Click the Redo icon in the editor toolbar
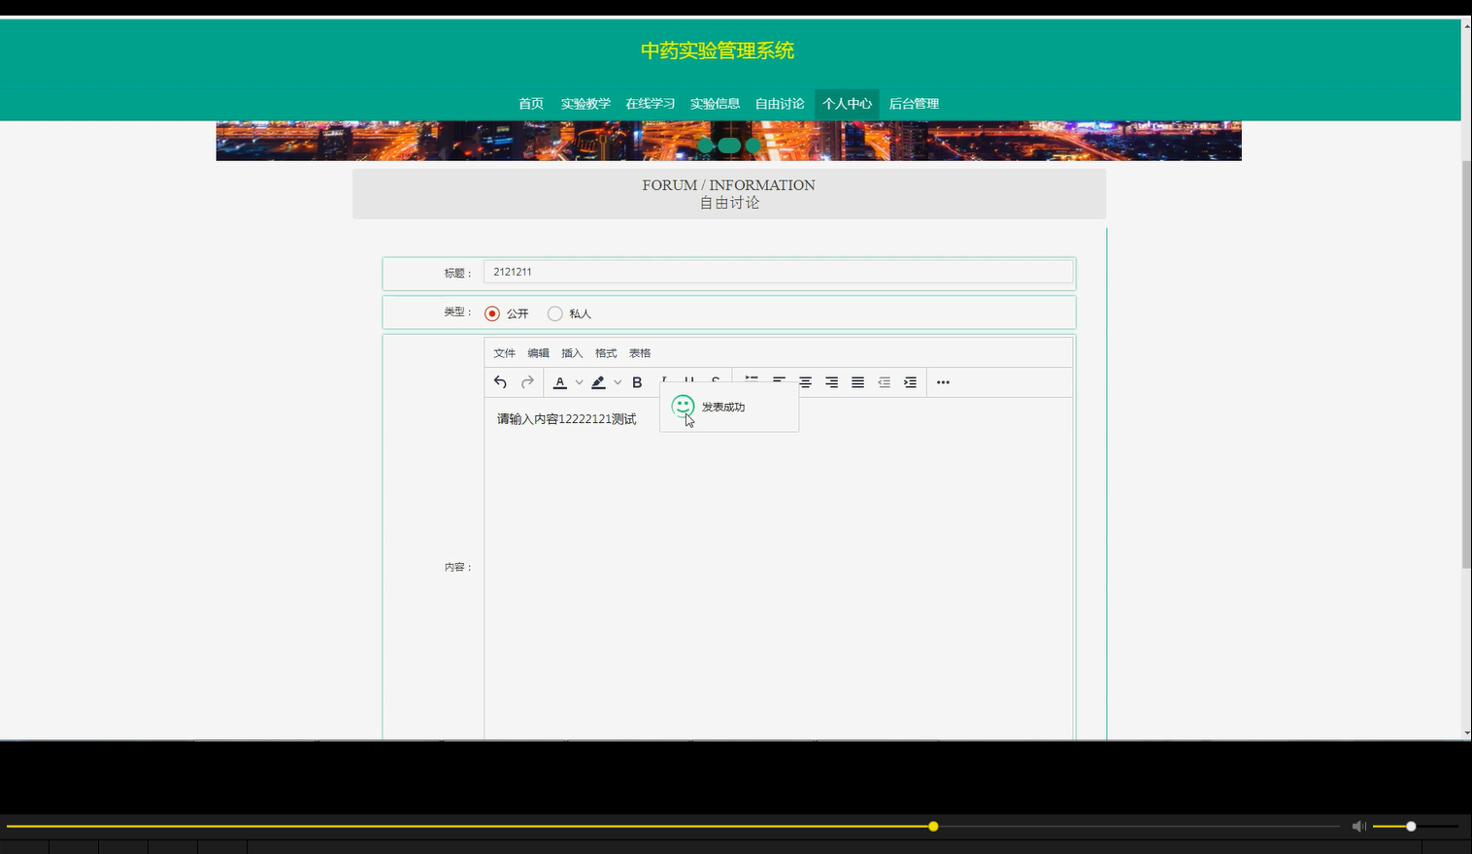1472x854 pixels. 527,381
